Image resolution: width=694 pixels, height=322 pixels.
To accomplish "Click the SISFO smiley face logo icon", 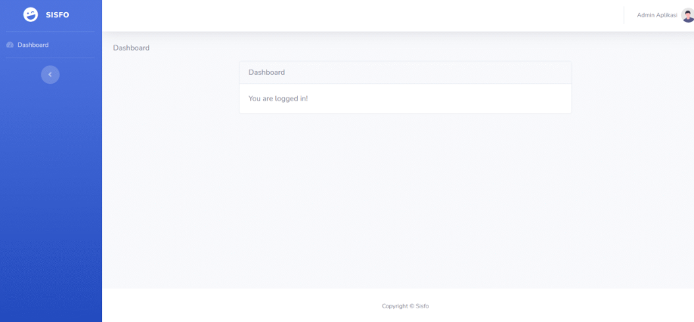I will [x=30, y=14].
